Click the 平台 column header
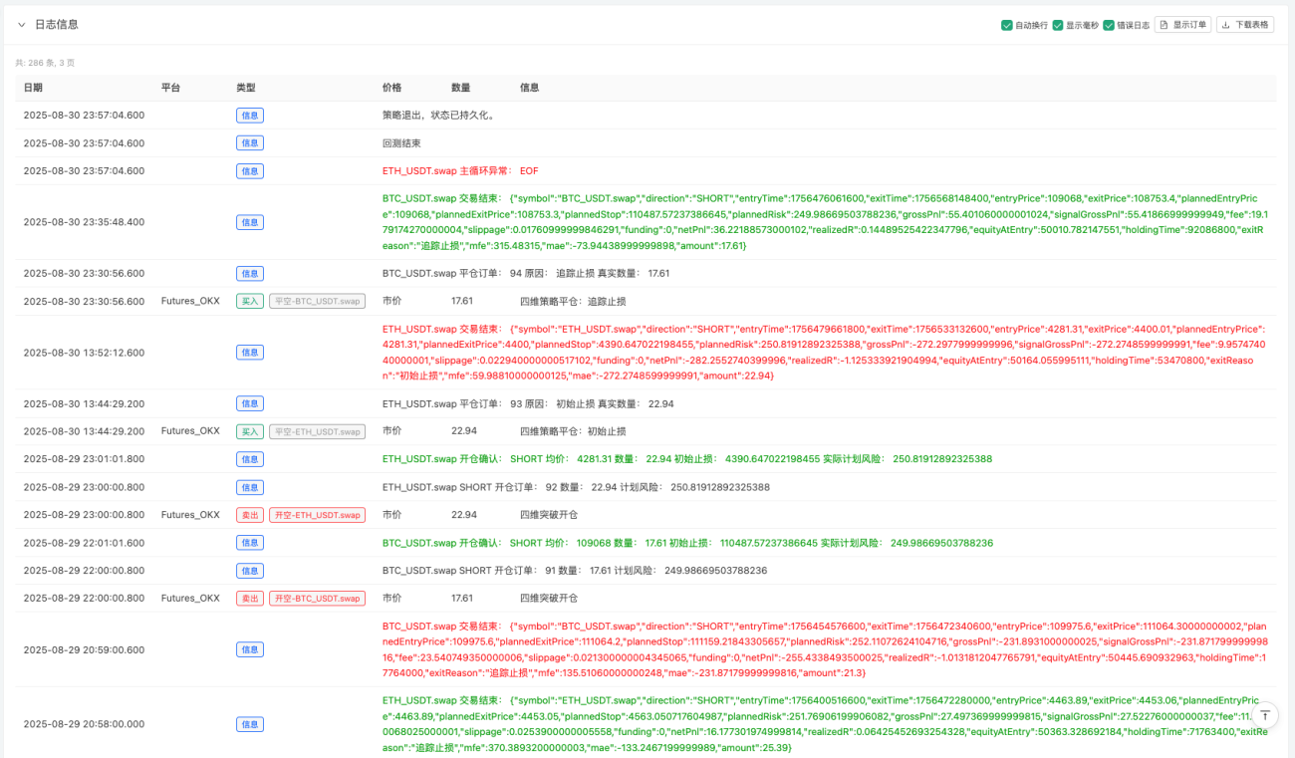Viewport: 1295px width, 758px height. click(x=170, y=88)
